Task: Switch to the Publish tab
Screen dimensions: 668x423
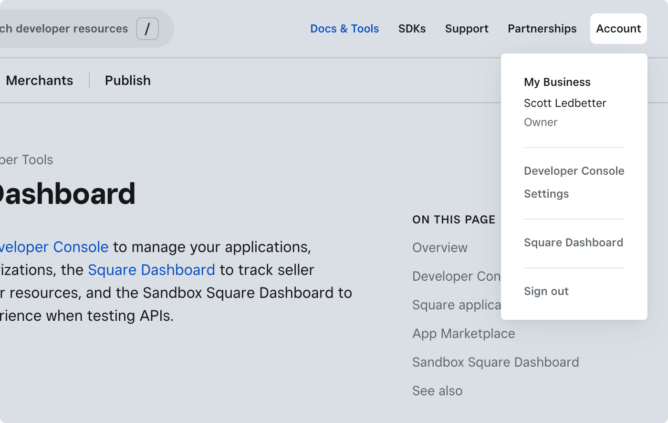Action: [x=128, y=80]
